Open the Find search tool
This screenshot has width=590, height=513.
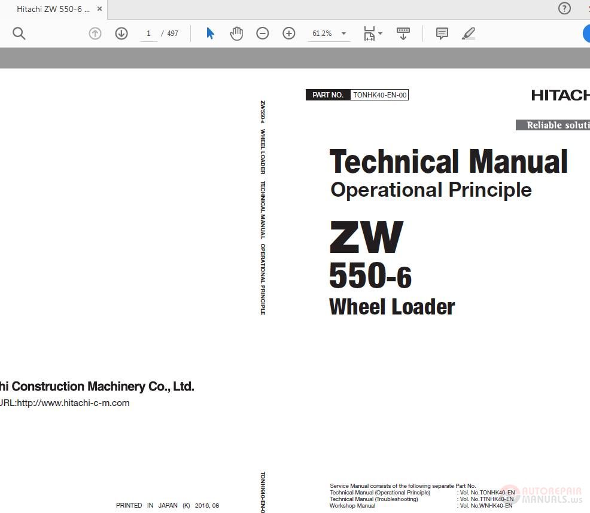pyautogui.click(x=19, y=33)
